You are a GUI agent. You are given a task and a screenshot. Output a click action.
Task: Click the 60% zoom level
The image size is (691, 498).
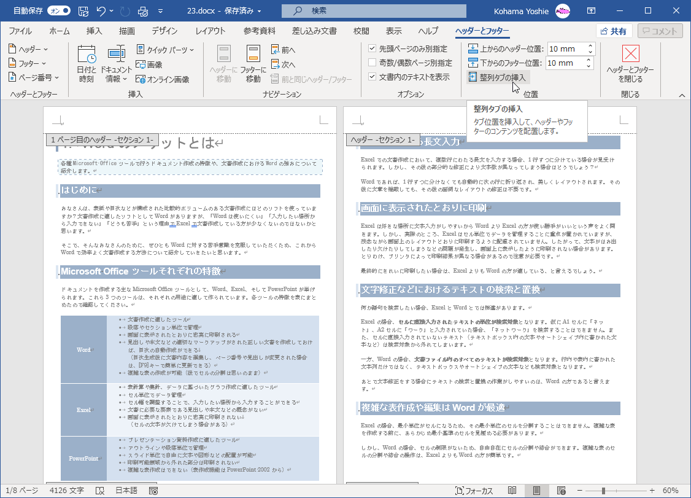coord(670,491)
